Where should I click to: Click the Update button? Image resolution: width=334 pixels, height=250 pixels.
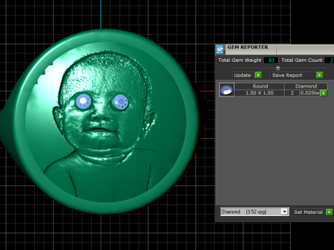coord(242,75)
